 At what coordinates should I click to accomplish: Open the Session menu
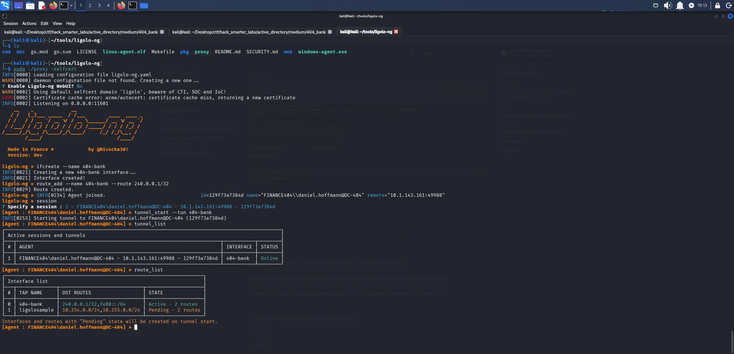click(x=11, y=24)
